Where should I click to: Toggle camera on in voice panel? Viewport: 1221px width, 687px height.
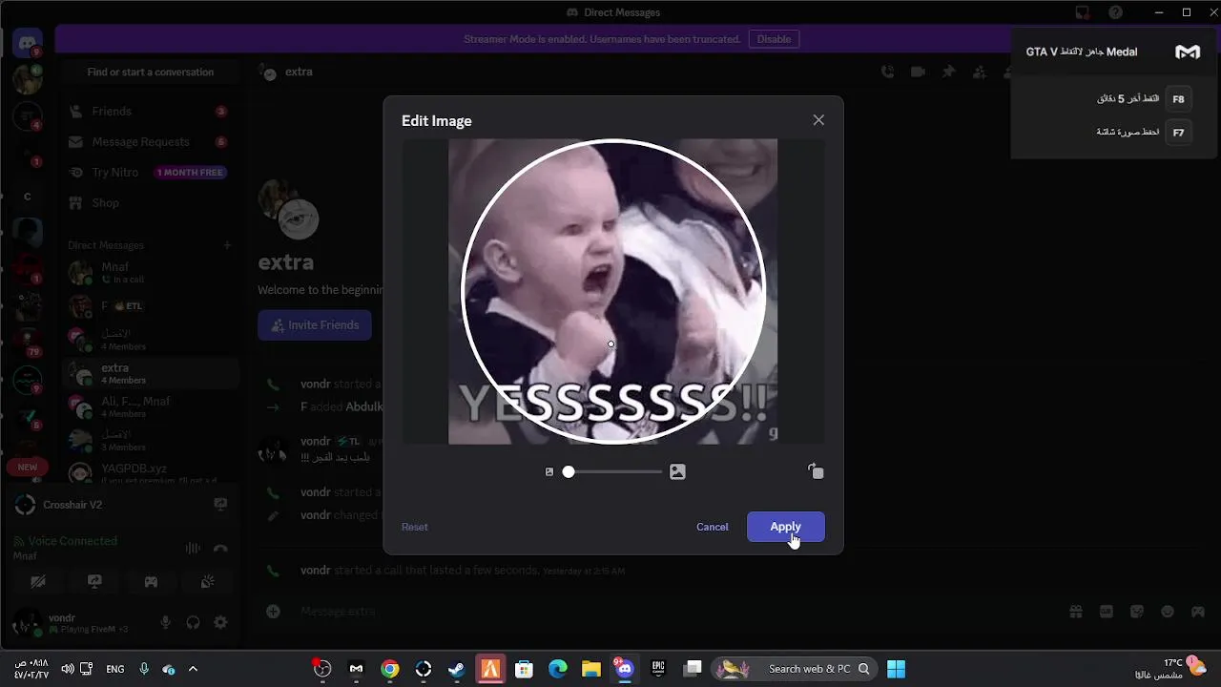pyautogui.click(x=38, y=581)
